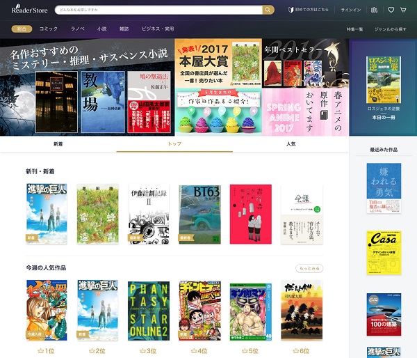417x358 pixels.
Task: Select the 総合 category pill
Action: (22, 29)
